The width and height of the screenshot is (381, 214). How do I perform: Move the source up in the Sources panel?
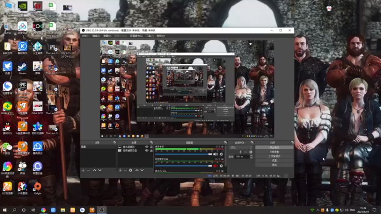(x=137, y=170)
